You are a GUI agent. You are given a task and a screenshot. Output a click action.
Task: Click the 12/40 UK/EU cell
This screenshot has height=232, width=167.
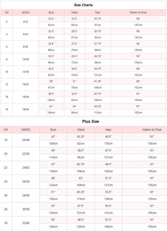coord(26,72)
